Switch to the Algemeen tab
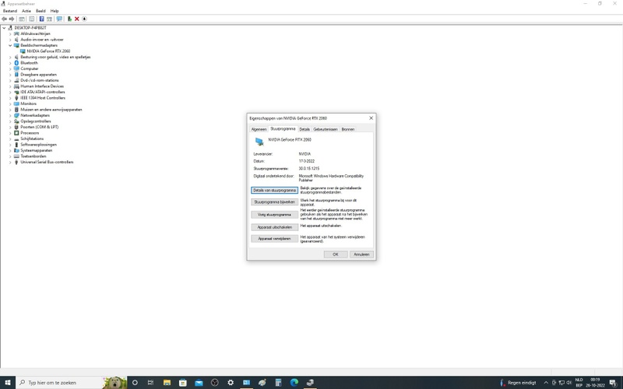The image size is (623, 389). (259, 129)
